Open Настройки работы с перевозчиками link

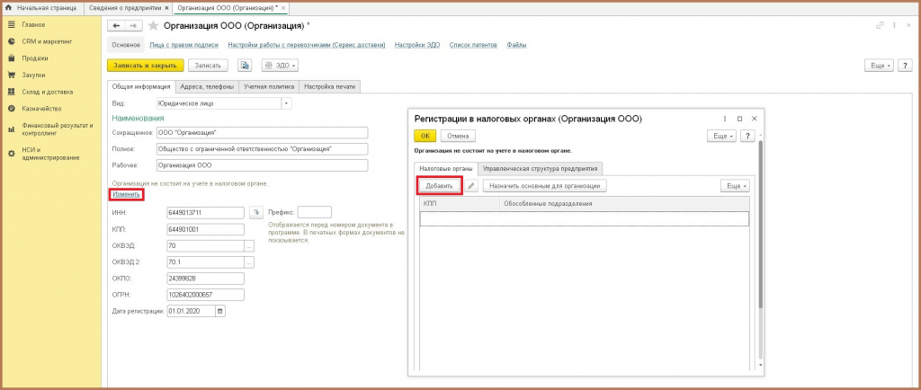307,45
